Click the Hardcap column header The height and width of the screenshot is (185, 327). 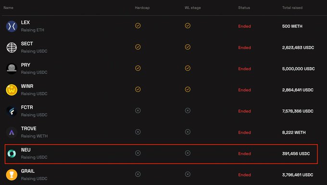(142, 8)
